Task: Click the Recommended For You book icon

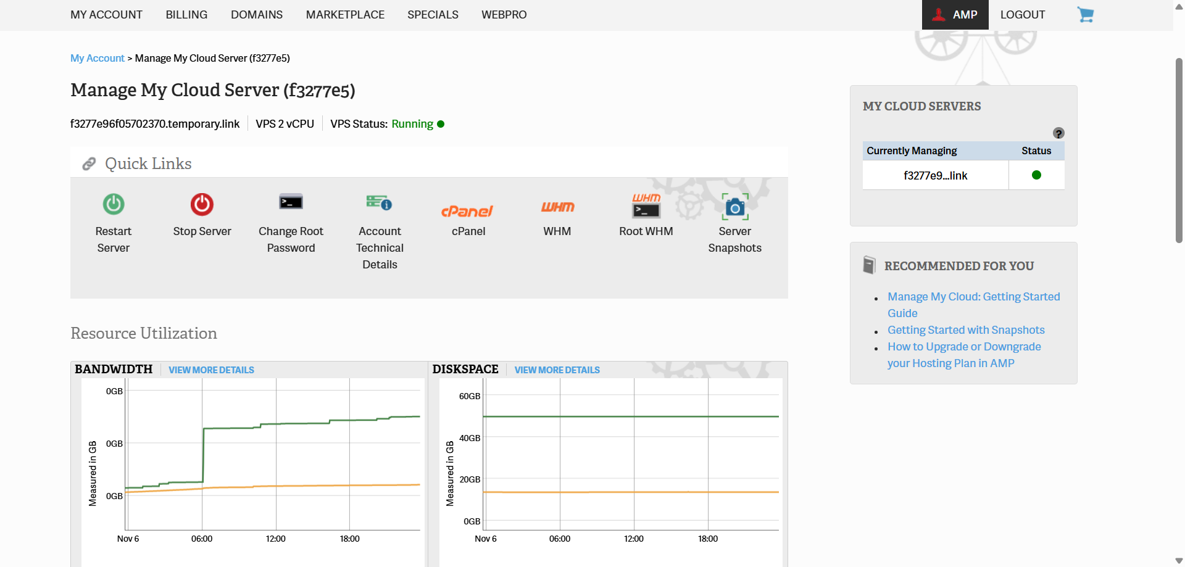Action: click(869, 265)
